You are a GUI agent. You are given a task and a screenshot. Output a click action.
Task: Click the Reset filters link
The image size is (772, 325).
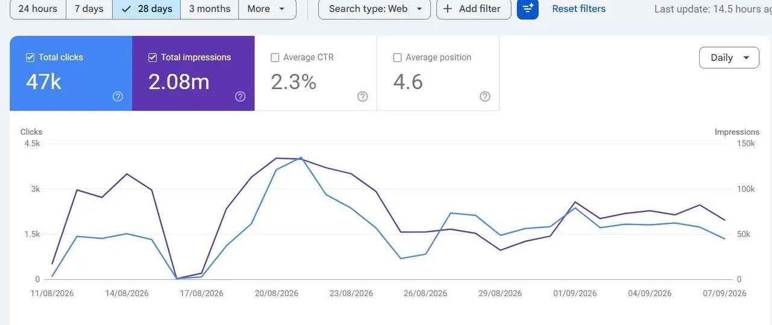579,9
